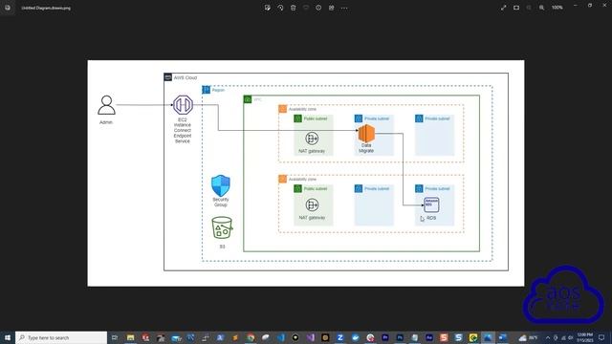Image resolution: width=612 pixels, height=344 pixels.
Task: Click the AWS Cloud label icon
Action: [x=168, y=77]
